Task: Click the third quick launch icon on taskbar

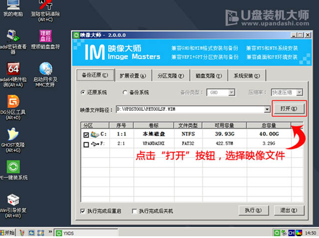Action: point(41,233)
